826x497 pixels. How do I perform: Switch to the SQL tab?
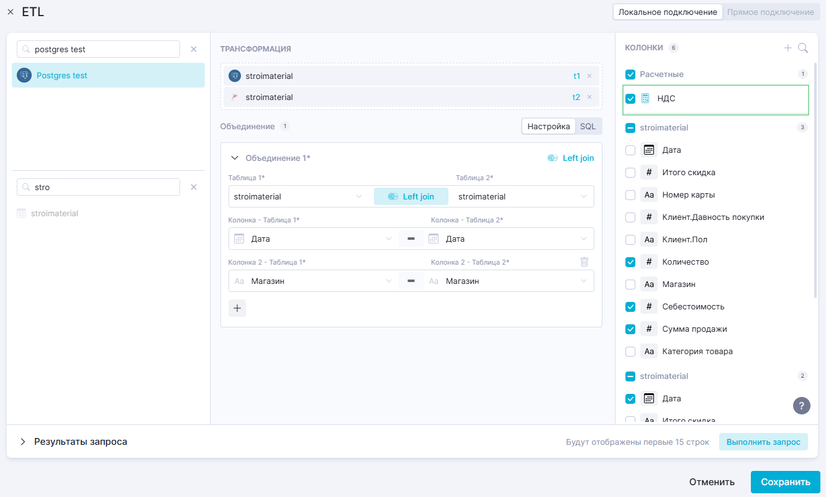click(588, 126)
